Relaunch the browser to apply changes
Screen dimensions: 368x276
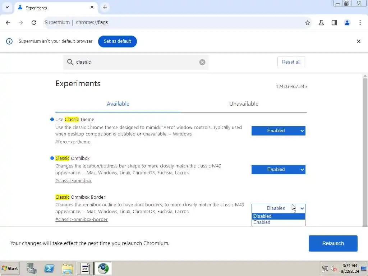[x=333, y=243]
